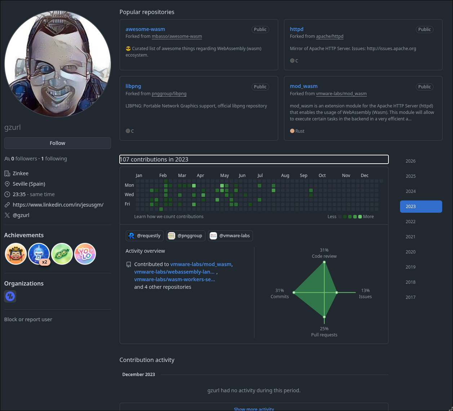Click the Rust language color dot
The width and height of the screenshot is (453, 411).
pos(292,131)
